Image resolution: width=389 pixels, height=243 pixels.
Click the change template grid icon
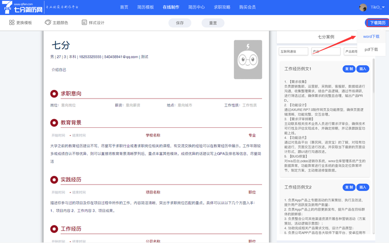pyautogui.click(x=12, y=22)
